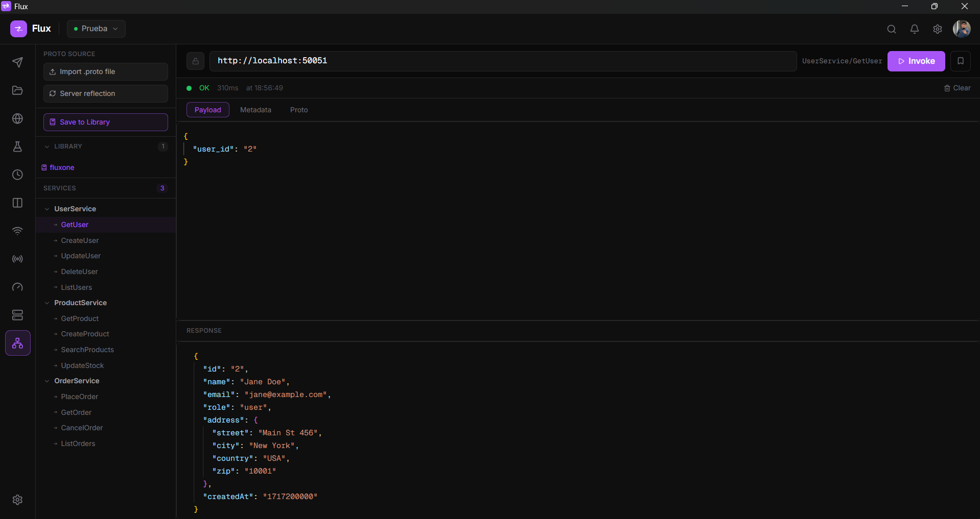
Task: Click the UserService/GetUser method label
Action: [842, 61]
